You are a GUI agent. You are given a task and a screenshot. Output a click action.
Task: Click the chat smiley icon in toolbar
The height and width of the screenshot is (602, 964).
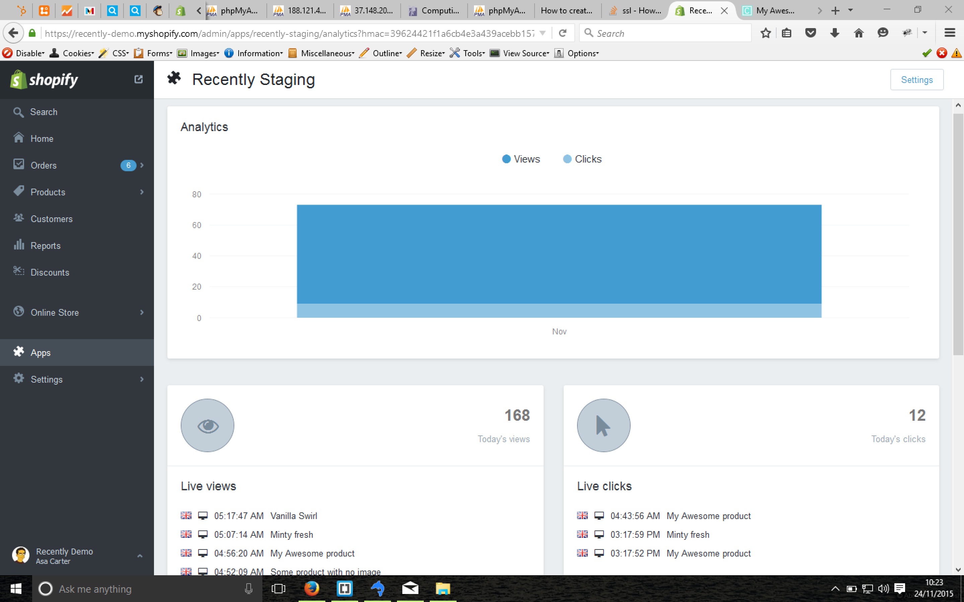point(883,33)
